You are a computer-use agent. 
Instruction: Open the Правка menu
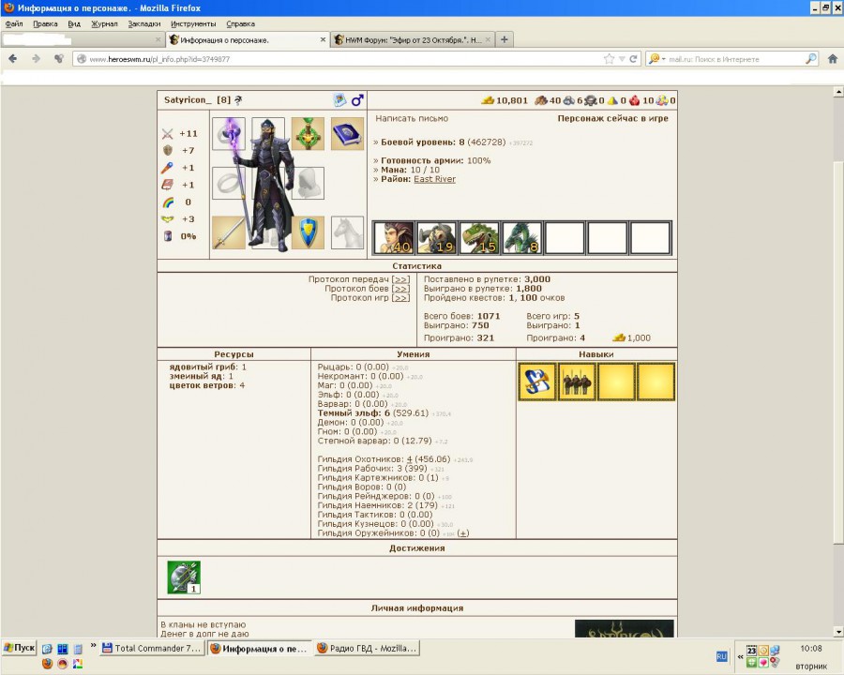tap(45, 23)
